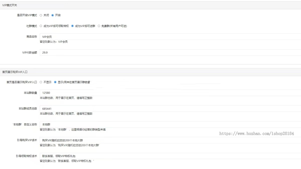
Task: Select 关闭 for 是否开启VIP模式
Action: click(41, 15)
